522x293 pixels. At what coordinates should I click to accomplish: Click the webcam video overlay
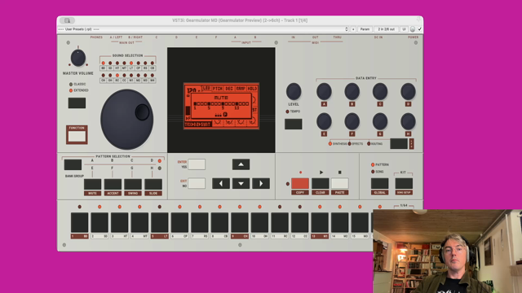pyautogui.click(x=448, y=251)
